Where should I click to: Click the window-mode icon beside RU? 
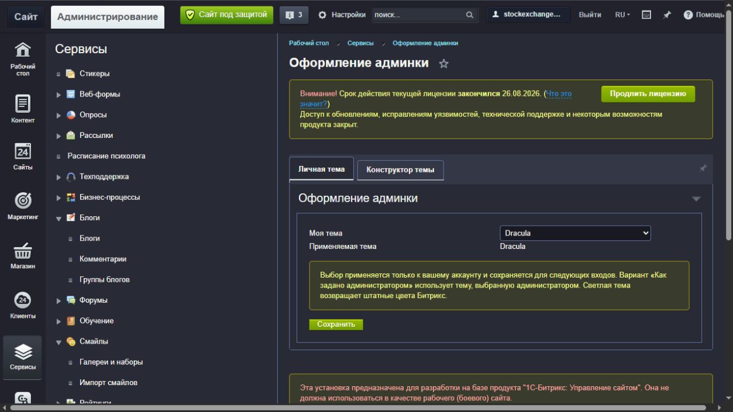(x=646, y=15)
